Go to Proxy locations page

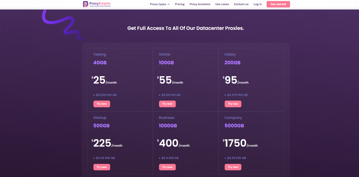pyautogui.click(x=200, y=4)
